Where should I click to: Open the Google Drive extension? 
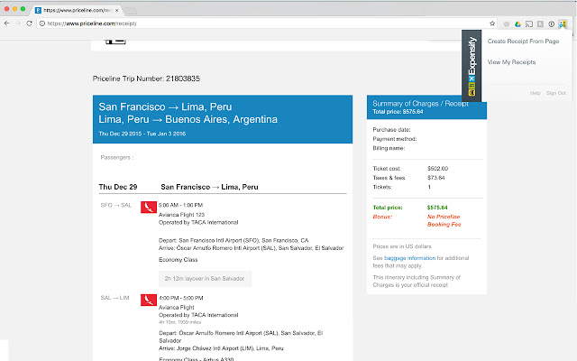tap(517, 24)
